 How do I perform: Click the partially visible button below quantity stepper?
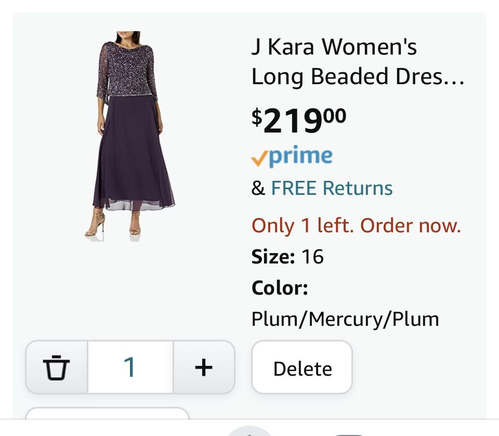107,413
